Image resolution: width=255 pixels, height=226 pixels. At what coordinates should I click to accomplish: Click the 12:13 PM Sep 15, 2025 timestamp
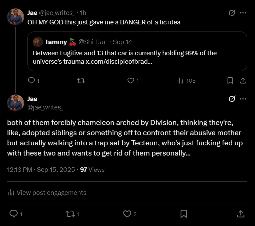tap(41, 170)
